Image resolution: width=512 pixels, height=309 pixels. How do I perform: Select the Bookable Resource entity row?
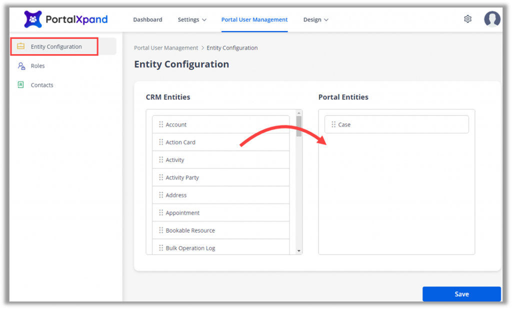tap(220, 230)
